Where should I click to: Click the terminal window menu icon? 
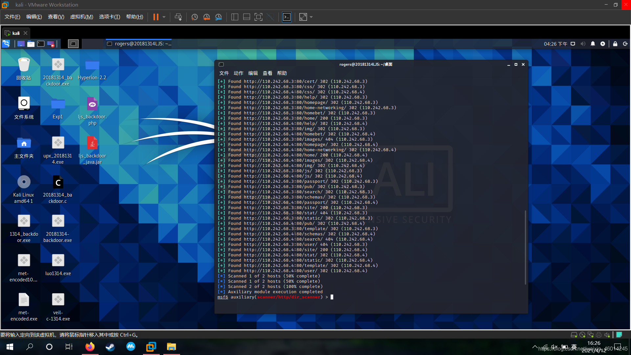tap(221, 64)
